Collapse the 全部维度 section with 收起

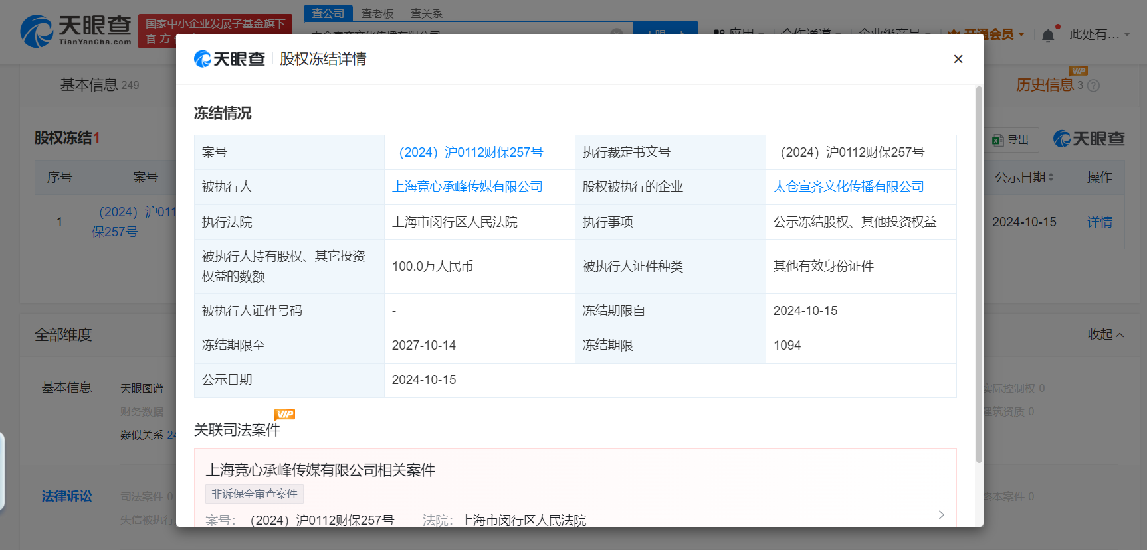tap(1106, 334)
